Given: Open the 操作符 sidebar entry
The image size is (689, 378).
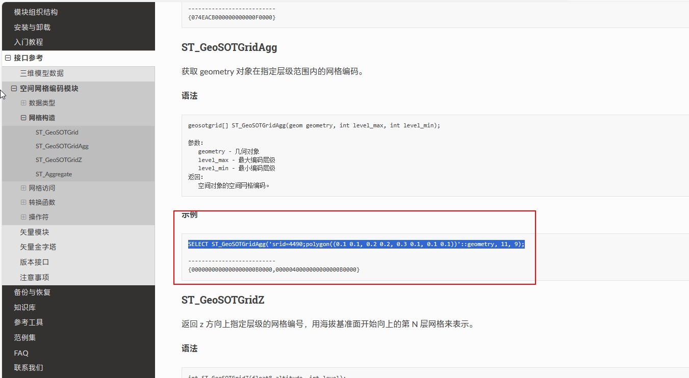Looking at the screenshot, I should coord(39,217).
